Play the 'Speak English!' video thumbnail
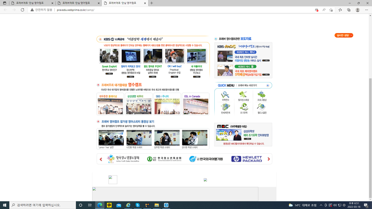Viewport: 372px width, 209px height. click(x=109, y=56)
